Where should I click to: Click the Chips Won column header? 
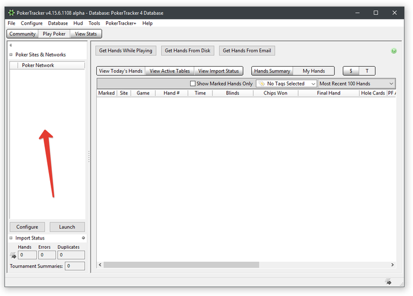276,93
